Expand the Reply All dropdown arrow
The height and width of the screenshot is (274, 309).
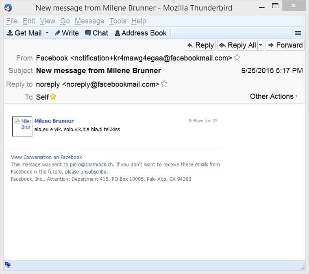(x=261, y=45)
